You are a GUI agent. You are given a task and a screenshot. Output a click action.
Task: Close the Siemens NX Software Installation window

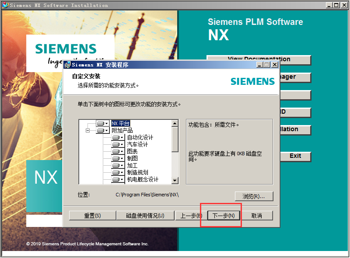click(x=344, y=5)
